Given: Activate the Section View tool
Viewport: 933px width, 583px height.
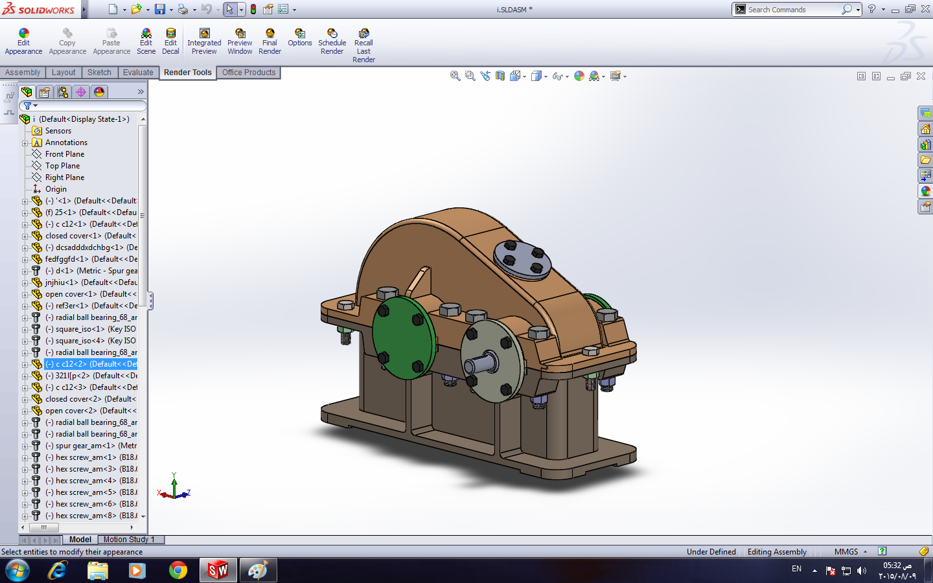Looking at the screenshot, I should [x=500, y=76].
